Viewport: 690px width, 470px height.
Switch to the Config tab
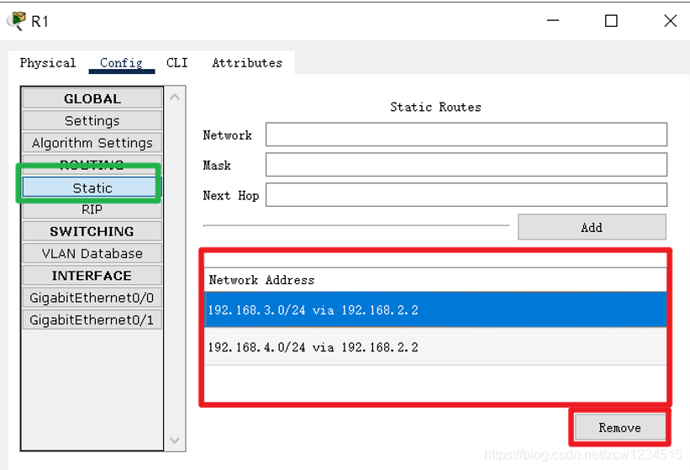[122, 63]
